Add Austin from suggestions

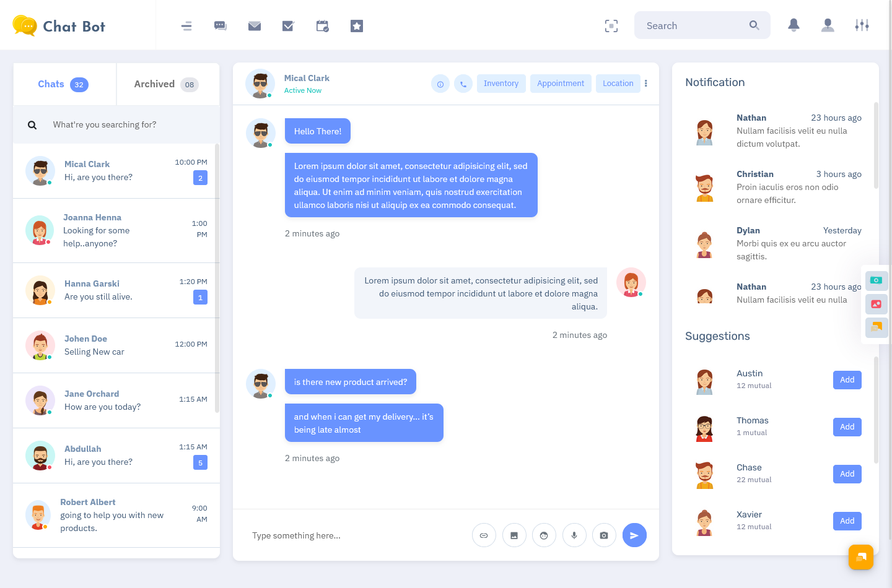[x=847, y=380]
